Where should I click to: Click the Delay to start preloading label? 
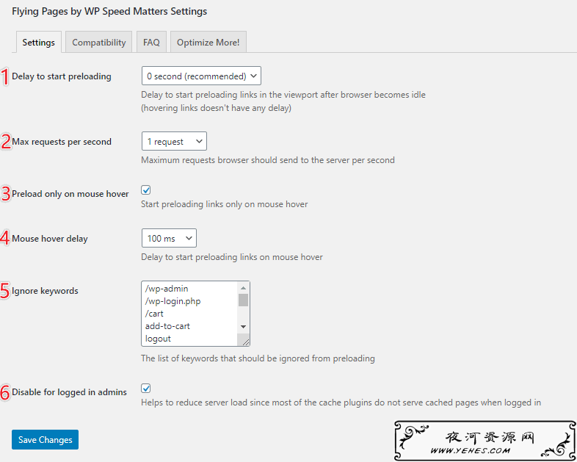62,76
